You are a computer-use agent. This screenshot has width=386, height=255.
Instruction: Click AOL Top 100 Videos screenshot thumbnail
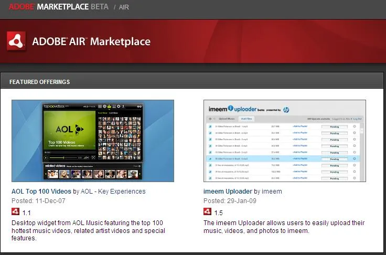[x=93, y=141]
